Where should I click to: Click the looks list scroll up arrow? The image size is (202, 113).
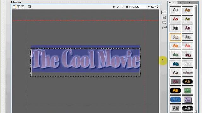click(x=196, y=6)
